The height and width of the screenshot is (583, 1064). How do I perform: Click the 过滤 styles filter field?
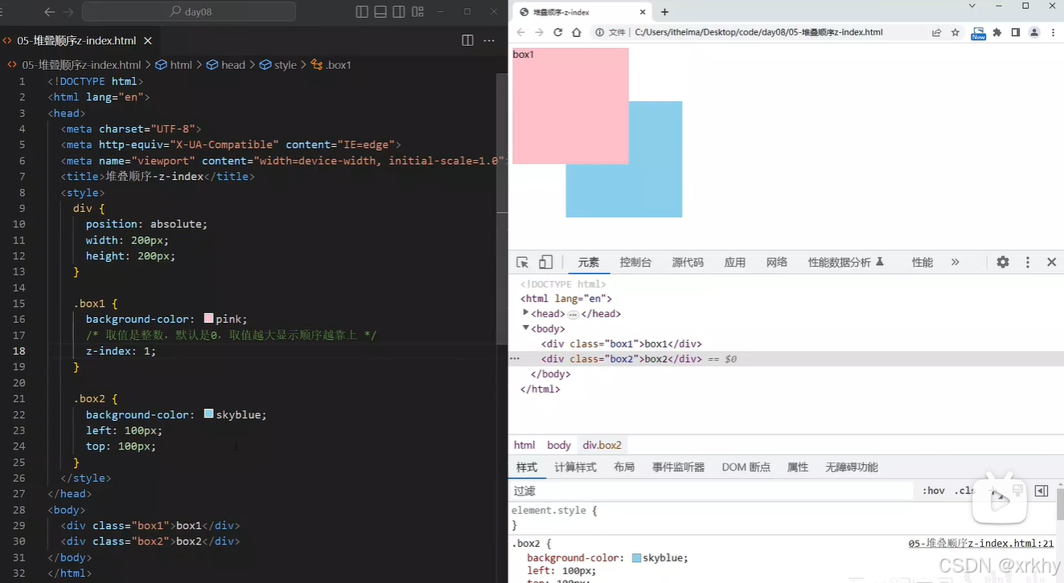point(712,491)
